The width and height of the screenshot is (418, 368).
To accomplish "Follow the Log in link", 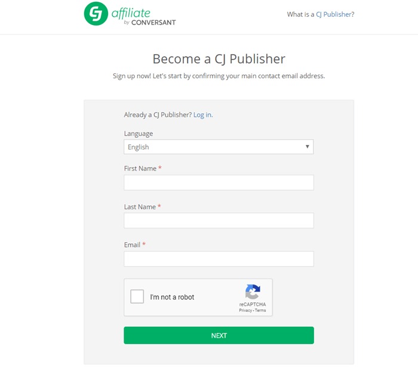I will pos(203,115).
